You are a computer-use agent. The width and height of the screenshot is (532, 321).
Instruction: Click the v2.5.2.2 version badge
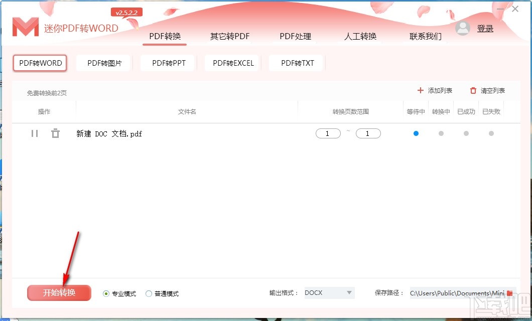click(126, 12)
